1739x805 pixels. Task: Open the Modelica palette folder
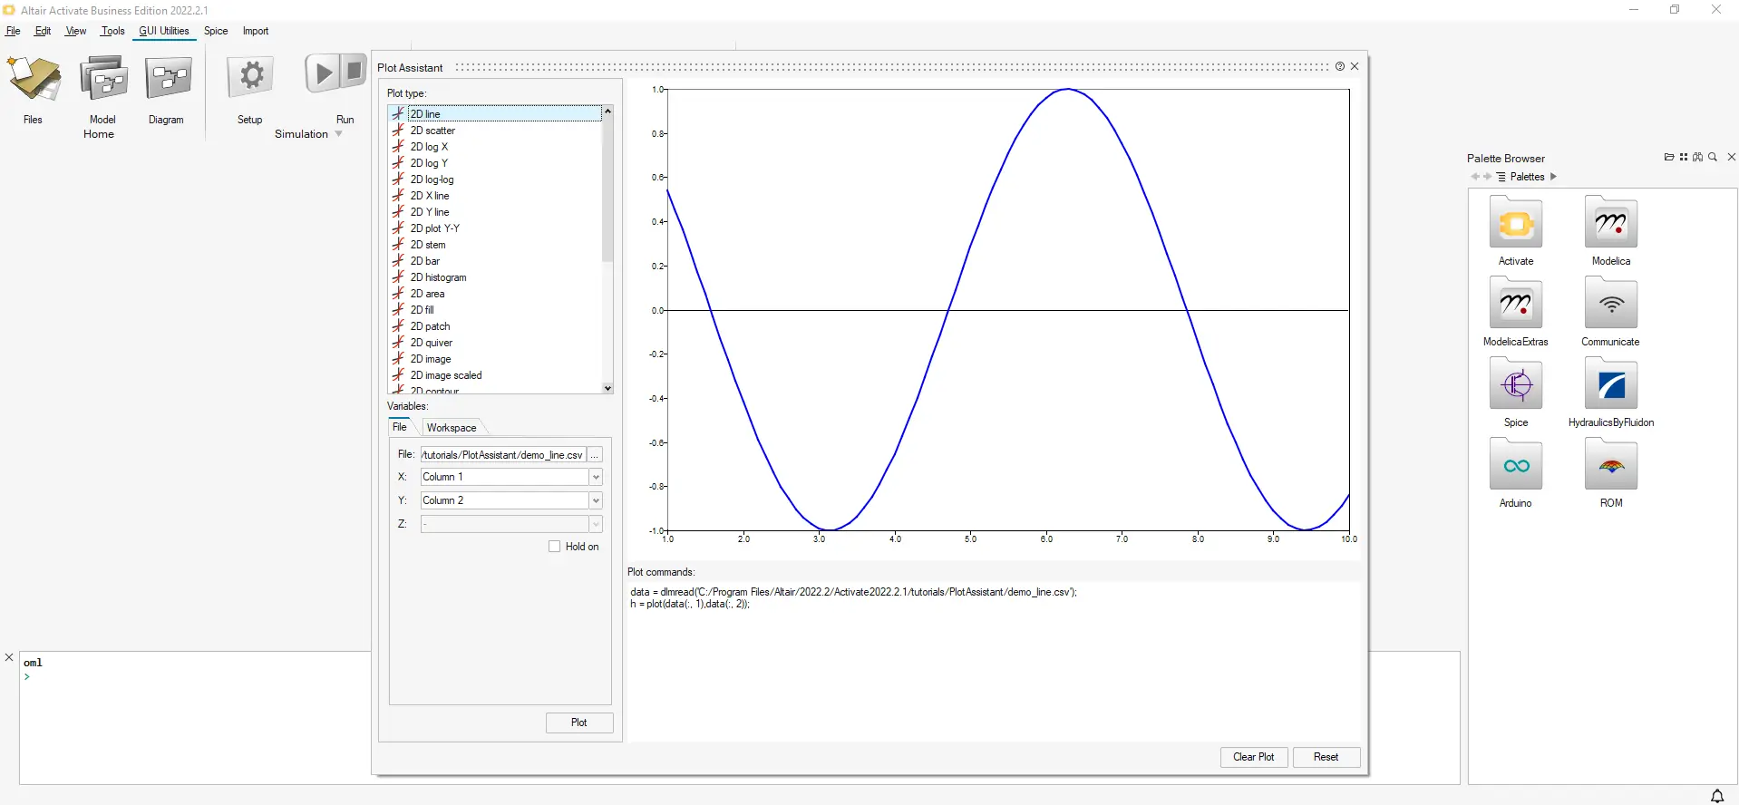coord(1610,223)
